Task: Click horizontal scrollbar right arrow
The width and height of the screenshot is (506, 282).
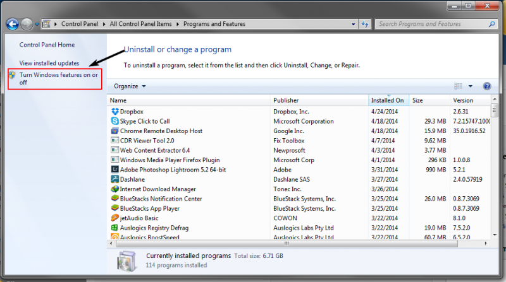Action: pyautogui.click(x=486, y=244)
